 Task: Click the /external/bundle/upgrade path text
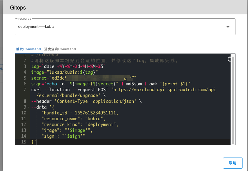[x=68, y=95]
